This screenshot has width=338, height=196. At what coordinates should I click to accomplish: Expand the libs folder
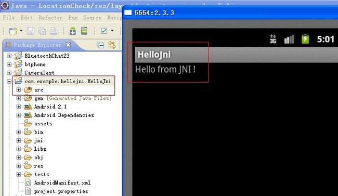point(19,149)
